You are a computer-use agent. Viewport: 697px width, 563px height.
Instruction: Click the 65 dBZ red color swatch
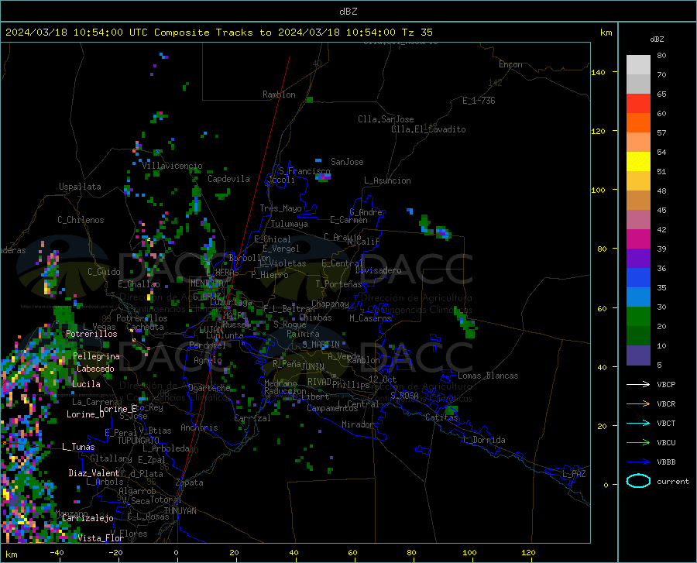638,104
